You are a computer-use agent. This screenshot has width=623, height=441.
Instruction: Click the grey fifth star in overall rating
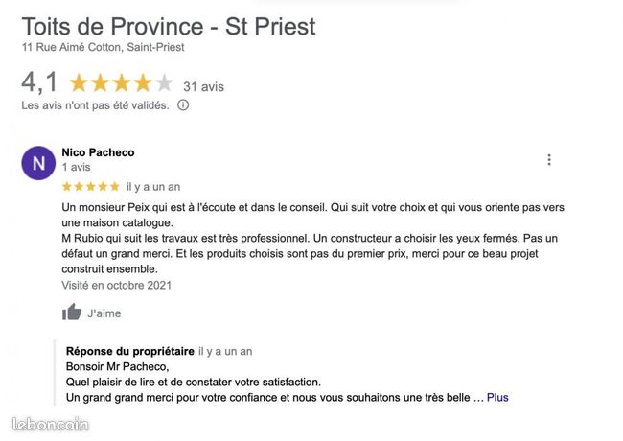[x=164, y=83]
